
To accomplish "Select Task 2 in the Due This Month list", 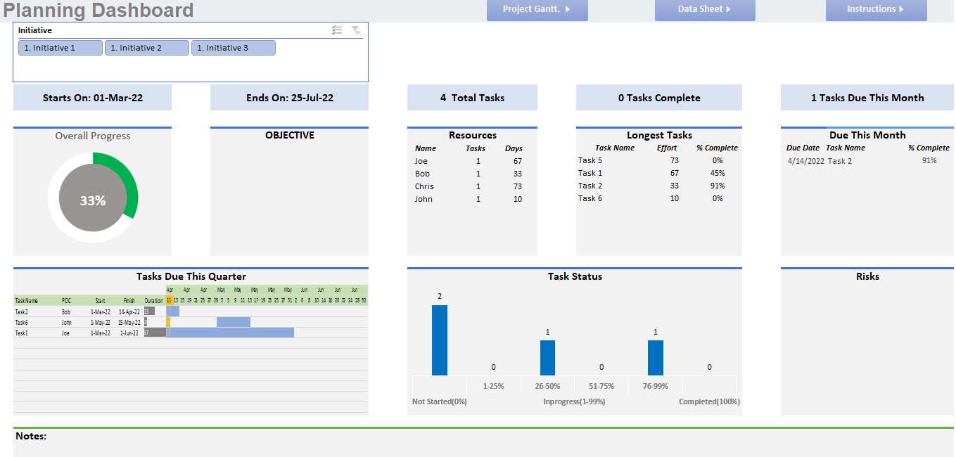I will (x=842, y=160).
